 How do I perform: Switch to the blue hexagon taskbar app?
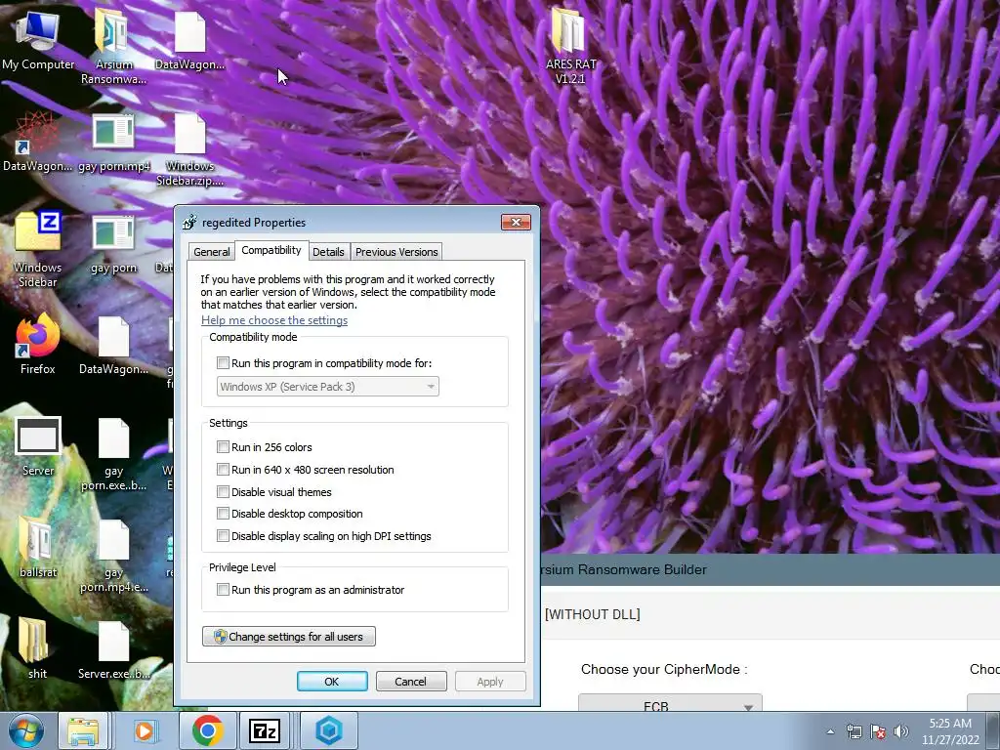click(x=329, y=730)
